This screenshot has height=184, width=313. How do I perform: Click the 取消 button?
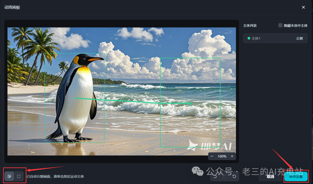[270, 176]
